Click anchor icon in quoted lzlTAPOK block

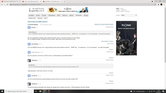coord(35,65)
